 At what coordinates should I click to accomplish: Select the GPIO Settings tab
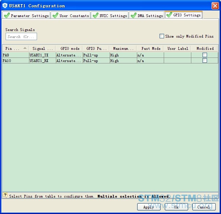click(184, 15)
